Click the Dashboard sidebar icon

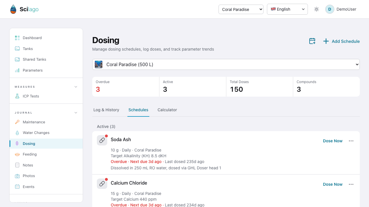point(17,38)
